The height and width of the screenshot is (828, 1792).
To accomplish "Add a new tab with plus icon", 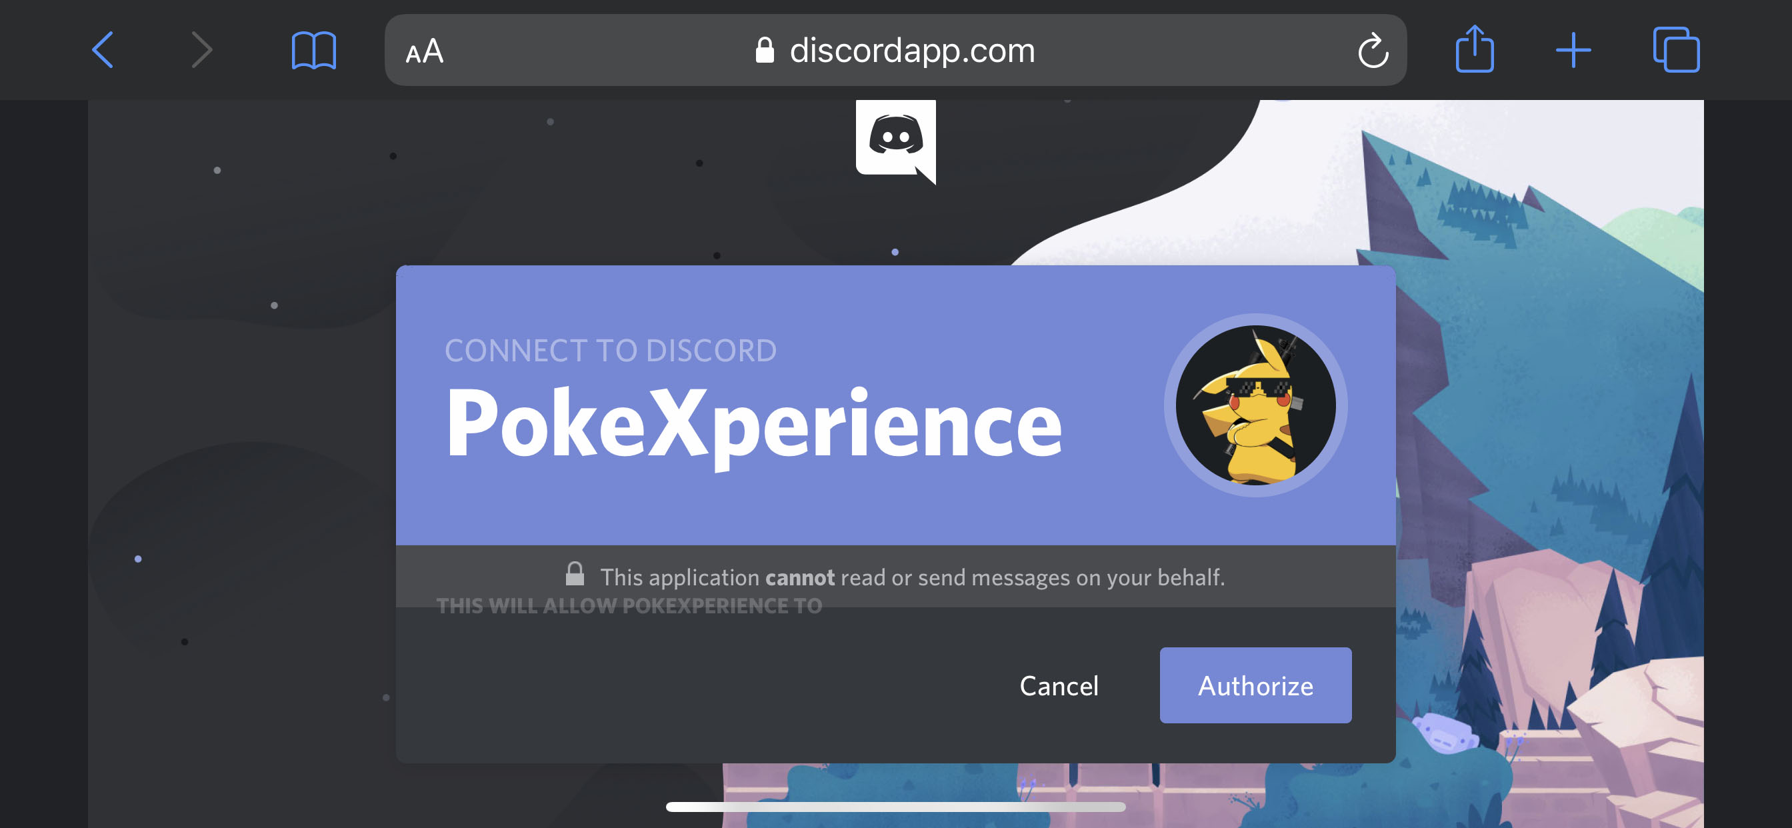I will click(1573, 50).
